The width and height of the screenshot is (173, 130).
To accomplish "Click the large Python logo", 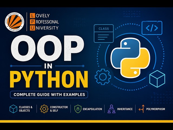I will (130, 58).
